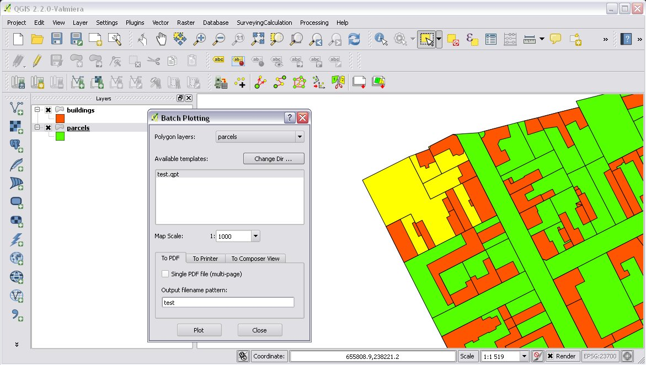Click the Save Project icon
The width and height of the screenshot is (646, 365).
pyautogui.click(x=57, y=39)
